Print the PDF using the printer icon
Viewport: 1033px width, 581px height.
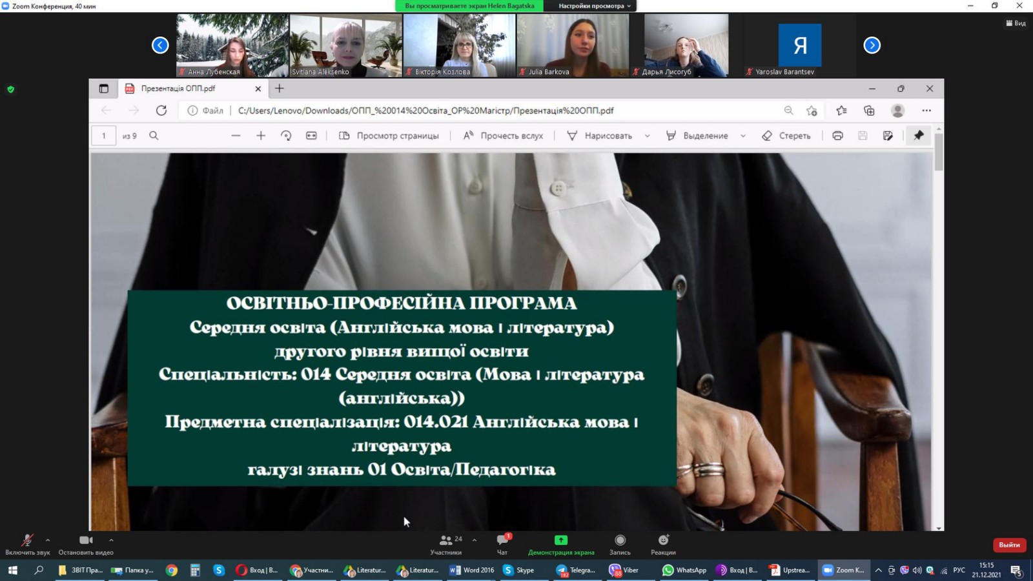[x=837, y=136]
